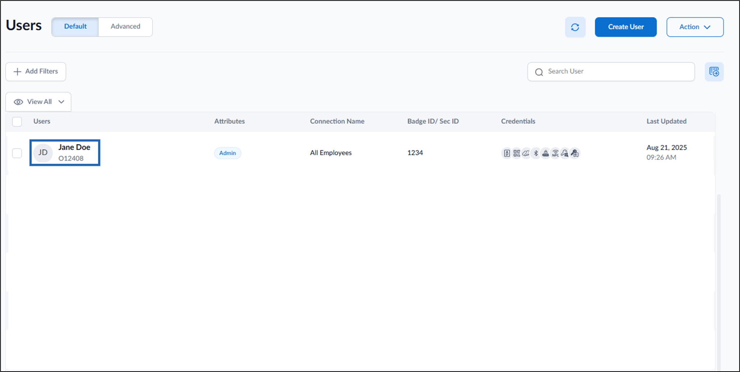Click the plus icon in Add Filters
740x372 pixels.
(17, 71)
